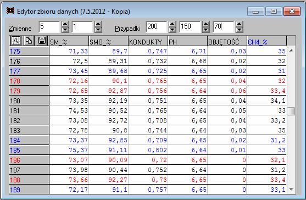This screenshot has width=306, height=200.
Task: Click the Przypadki field containing 200
Action: pos(157,27)
